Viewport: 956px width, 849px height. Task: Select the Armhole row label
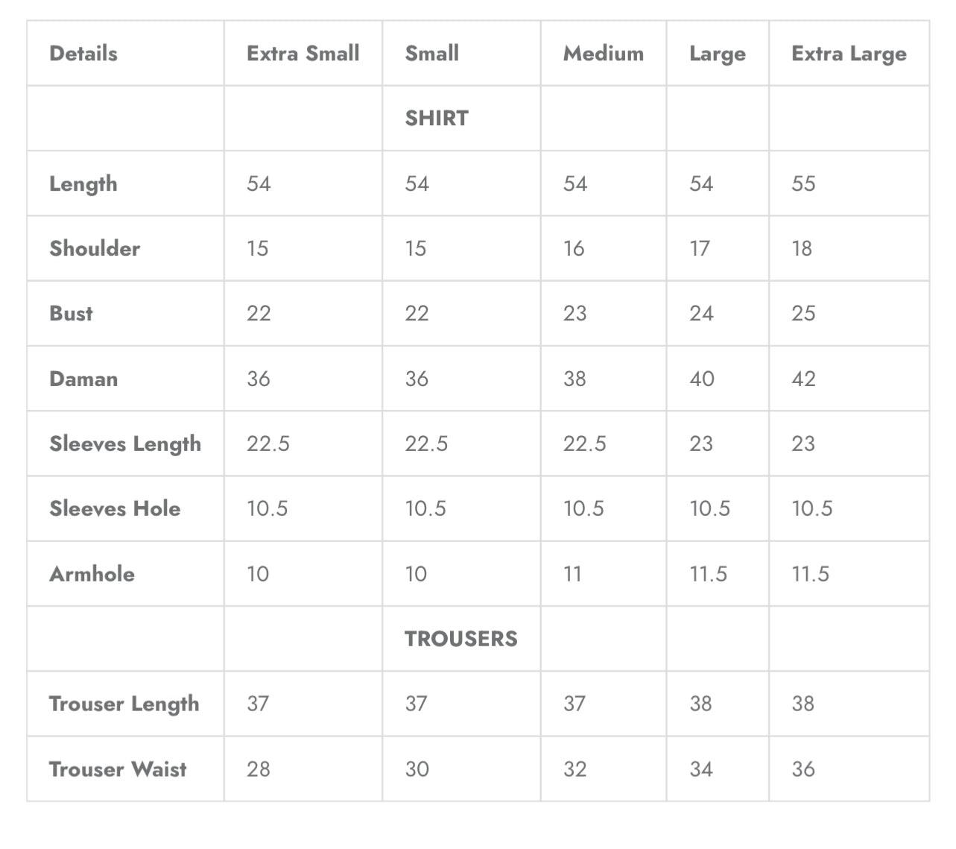(92, 574)
